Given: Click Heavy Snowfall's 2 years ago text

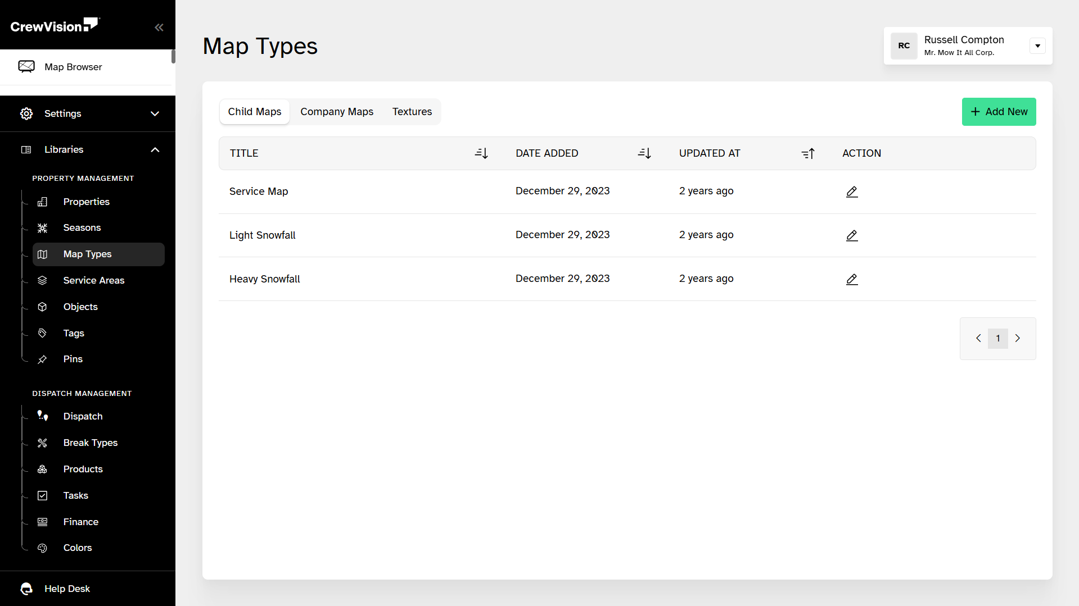Looking at the screenshot, I should pos(706,279).
